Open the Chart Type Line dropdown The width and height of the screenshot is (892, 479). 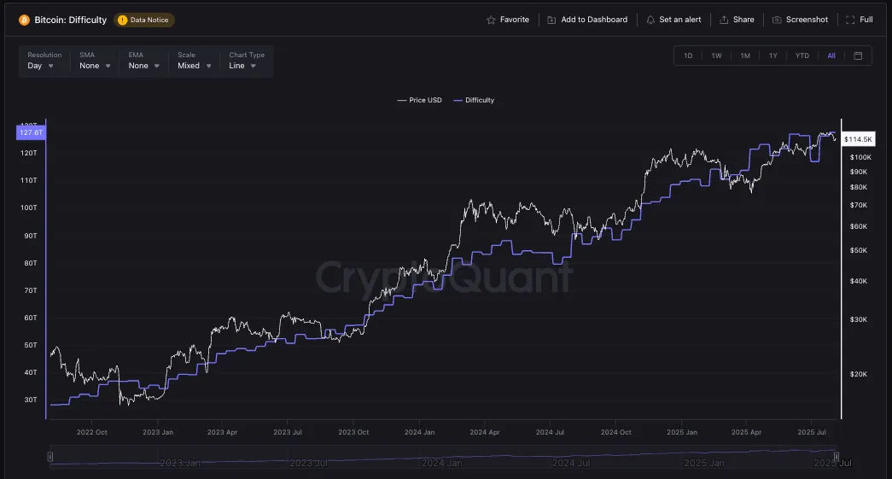(x=247, y=61)
